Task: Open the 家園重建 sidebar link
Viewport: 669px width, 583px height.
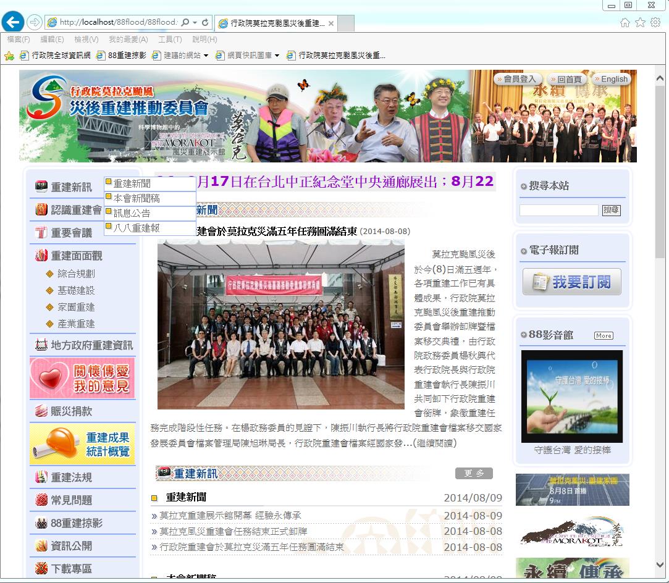Action: 76,307
